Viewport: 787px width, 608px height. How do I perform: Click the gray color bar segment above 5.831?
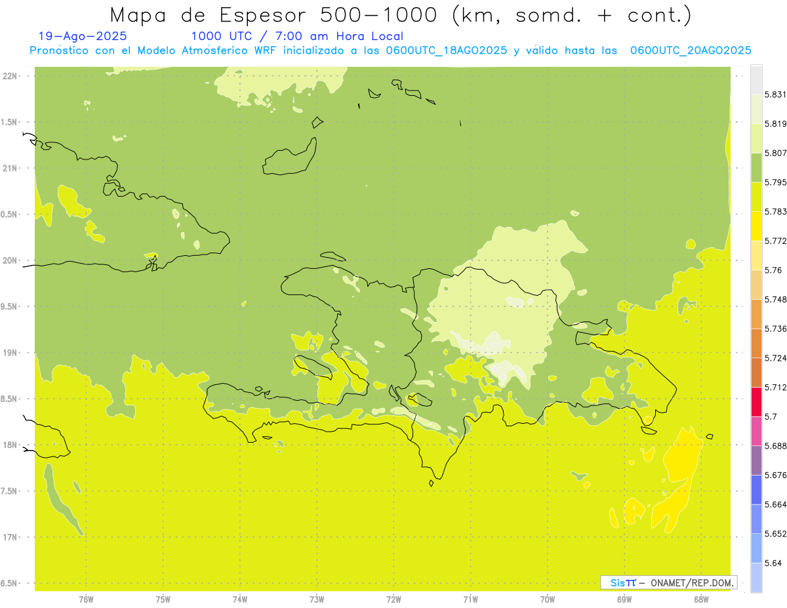[x=756, y=79]
